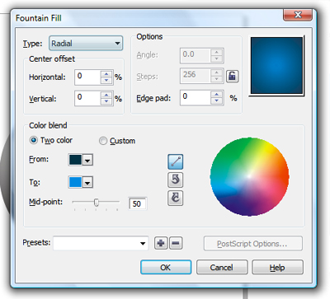Viewport: 330px width, 299px height.
Task: Decrease the Edge pad value with the down arrow
Action: [217, 100]
